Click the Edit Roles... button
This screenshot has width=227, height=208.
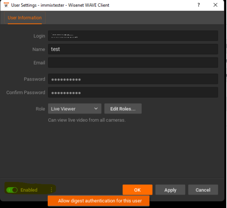tap(123, 109)
